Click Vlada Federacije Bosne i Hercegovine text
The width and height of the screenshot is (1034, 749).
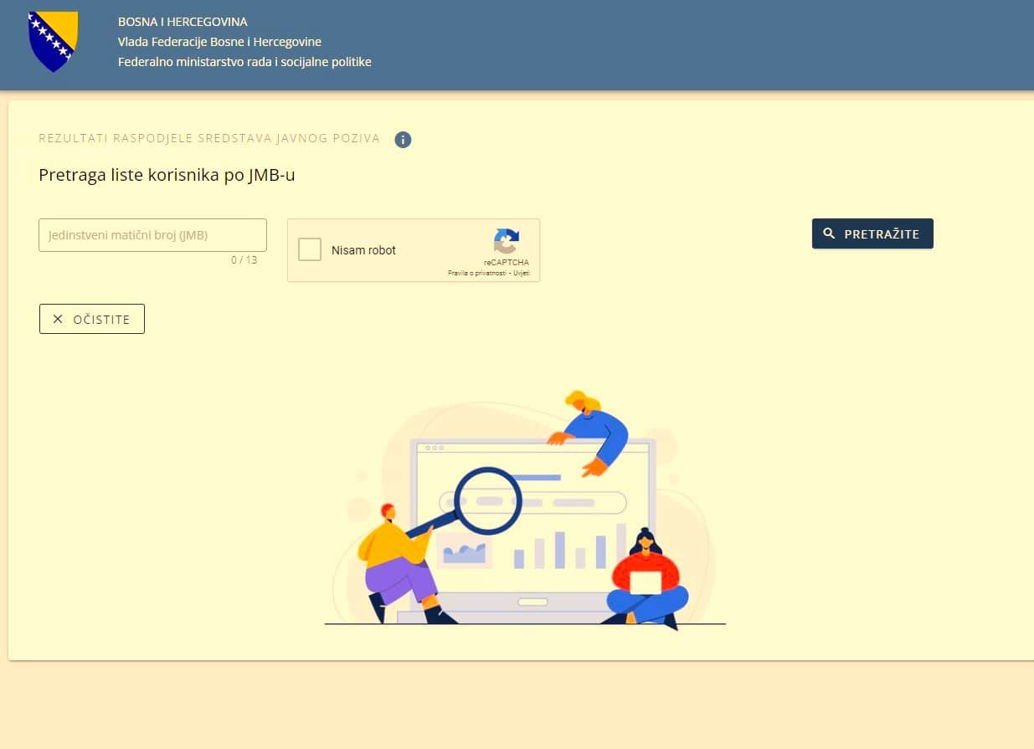point(219,41)
